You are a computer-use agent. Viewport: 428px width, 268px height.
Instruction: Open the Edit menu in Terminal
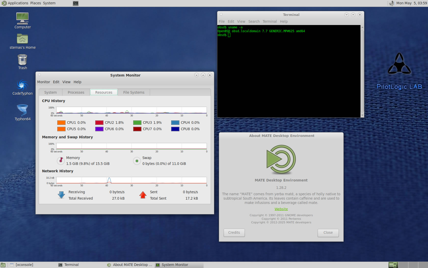[231, 21]
